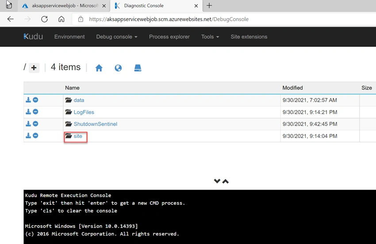Screen dimensions: 376x244
Task: Click the browser address bar URL
Action: tap(169, 19)
